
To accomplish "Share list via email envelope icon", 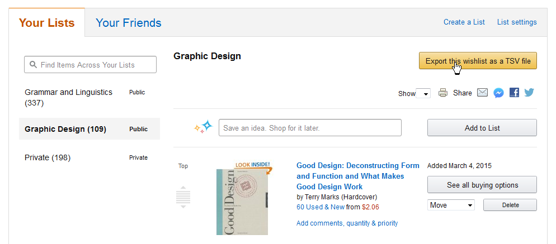I will (x=482, y=93).
